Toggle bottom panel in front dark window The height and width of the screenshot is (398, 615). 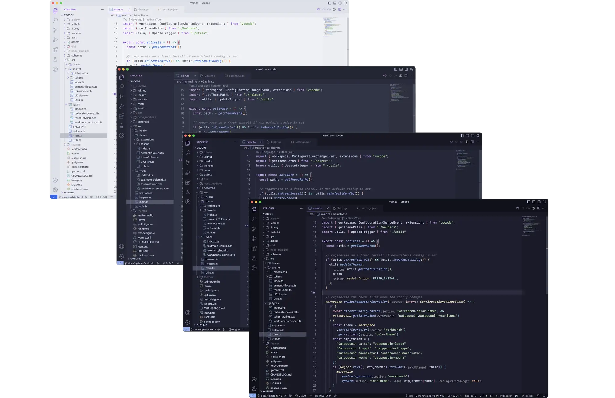(534, 202)
